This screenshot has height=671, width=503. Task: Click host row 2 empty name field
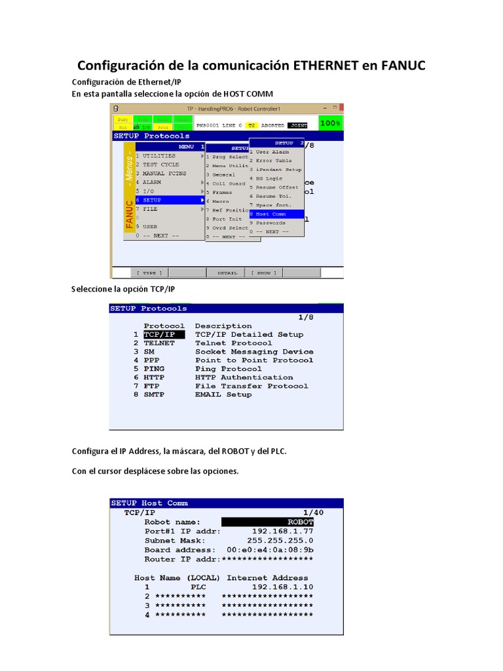coord(180,596)
